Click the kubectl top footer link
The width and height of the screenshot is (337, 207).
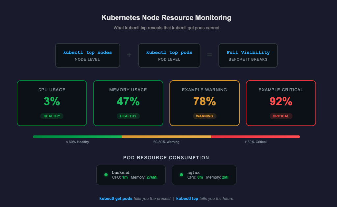click(x=187, y=199)
